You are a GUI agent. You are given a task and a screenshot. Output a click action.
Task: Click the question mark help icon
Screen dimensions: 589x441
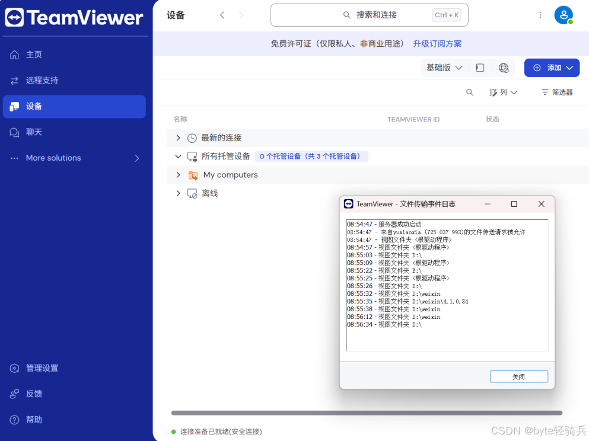coord(14,420)
